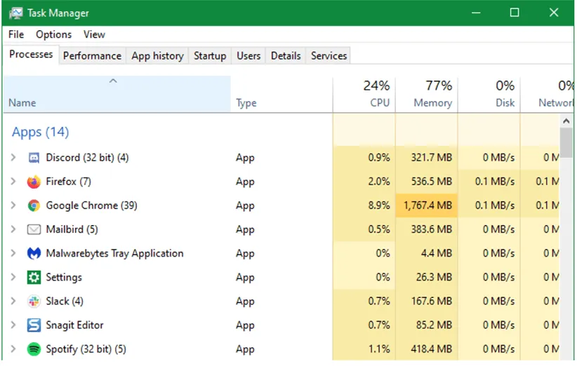Click the Spotify green icon
The height and width of the screenshot is (366, 577).
34,348
